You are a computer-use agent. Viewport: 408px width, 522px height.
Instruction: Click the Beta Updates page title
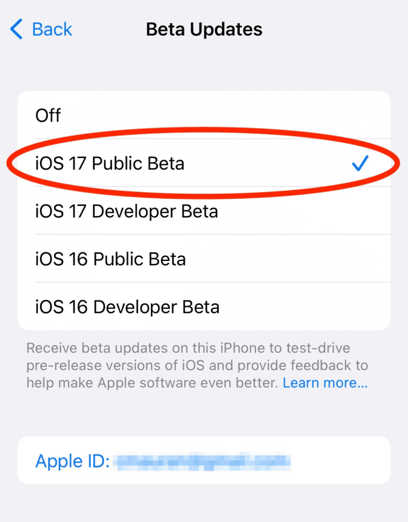[204, 30]
